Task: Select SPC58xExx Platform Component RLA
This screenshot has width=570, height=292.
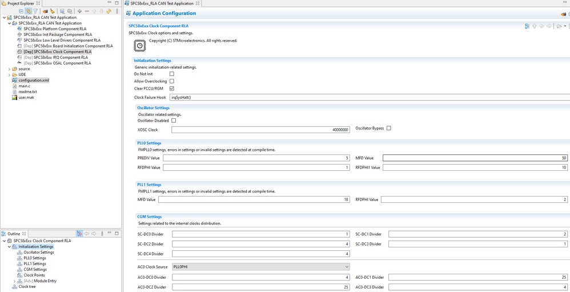Action: [55, 29]
